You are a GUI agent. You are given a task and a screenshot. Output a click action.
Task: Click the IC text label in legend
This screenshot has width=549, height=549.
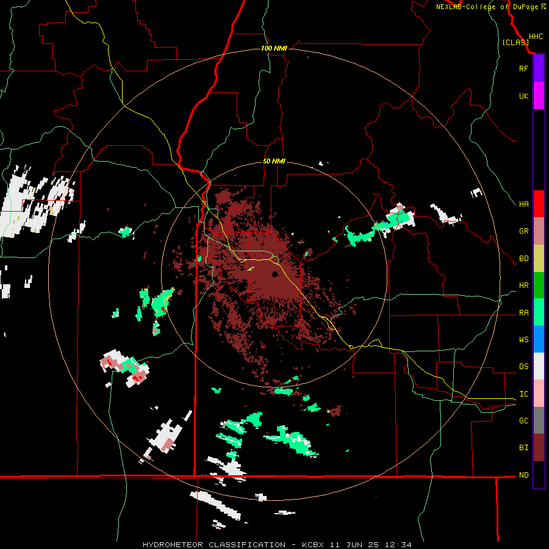click(523, 394)
